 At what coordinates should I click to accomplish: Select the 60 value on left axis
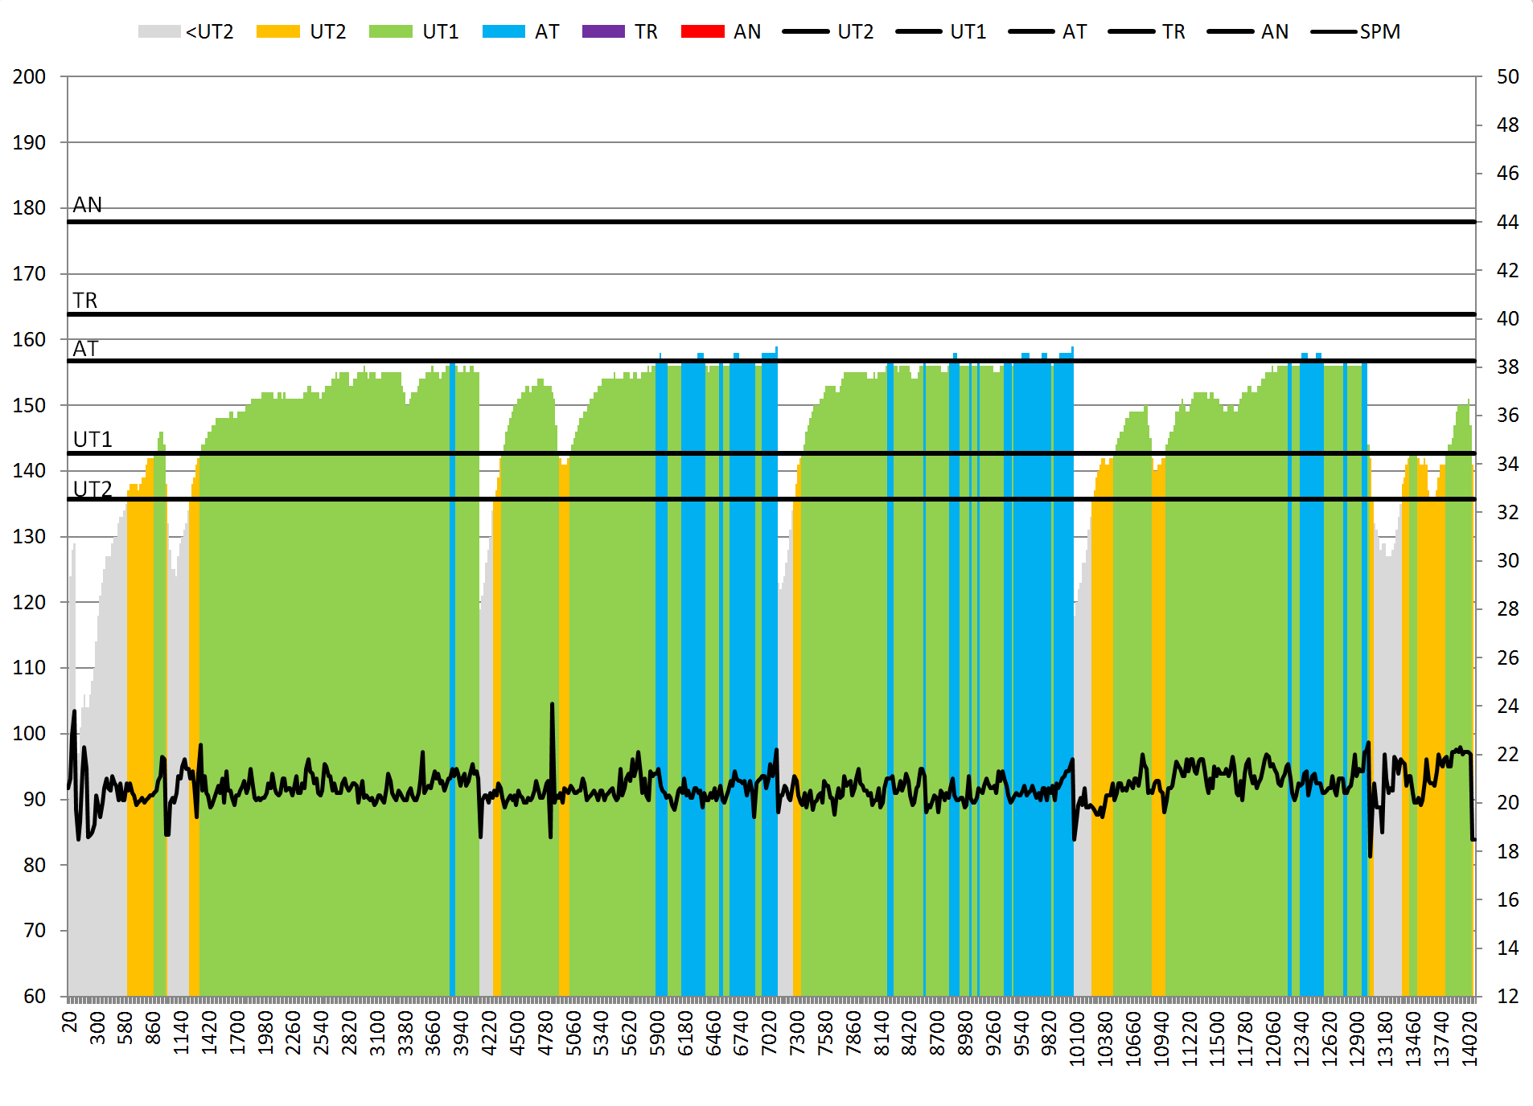(x=35, y=996)
